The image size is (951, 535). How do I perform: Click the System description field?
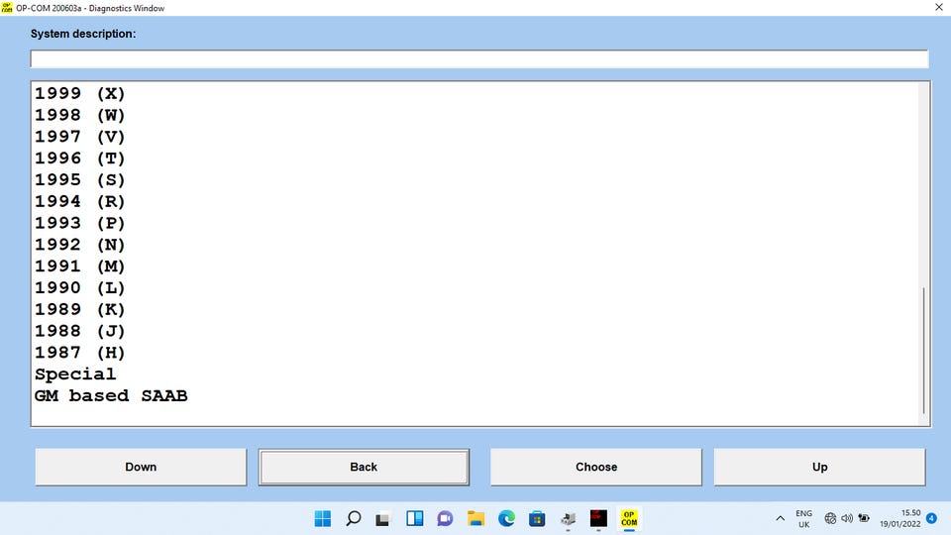tap(479, 58)
